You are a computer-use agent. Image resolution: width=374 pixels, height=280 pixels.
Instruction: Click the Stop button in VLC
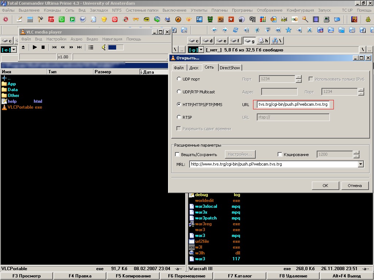click(x=43, y=47)
